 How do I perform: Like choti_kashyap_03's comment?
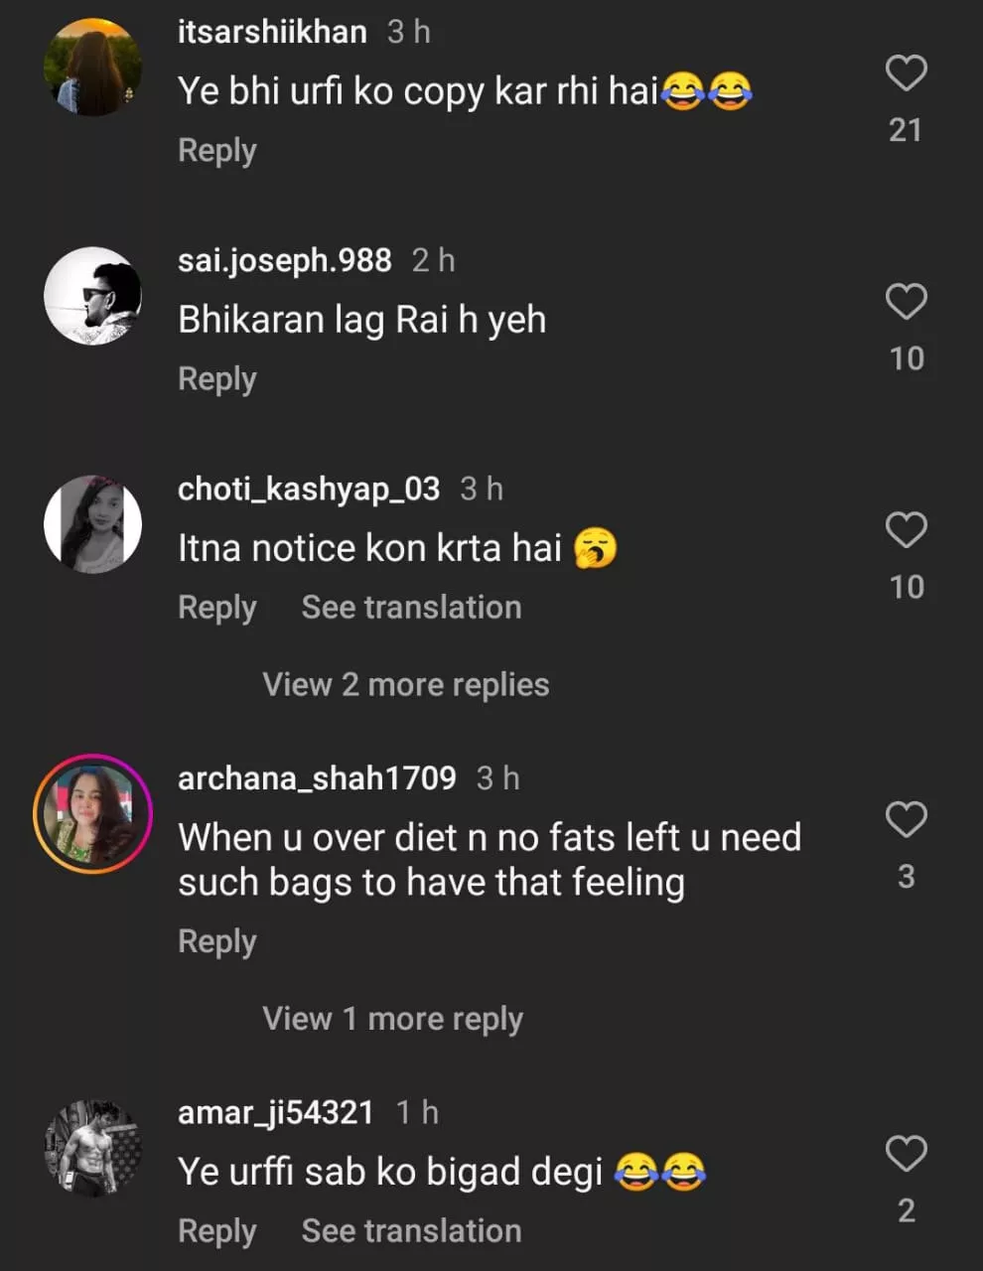point(906,530)
